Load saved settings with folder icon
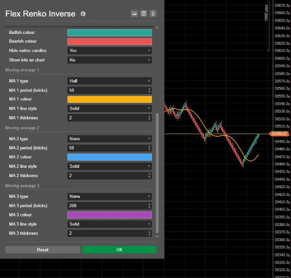The image size is (291, 278). click(x=134, y=14)
